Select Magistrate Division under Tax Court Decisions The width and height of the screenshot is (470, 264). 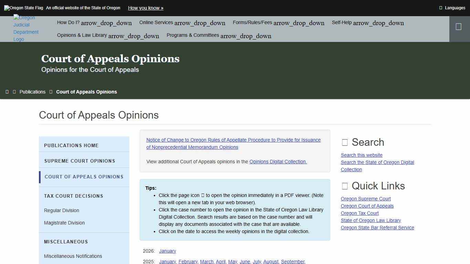(64, 223)
